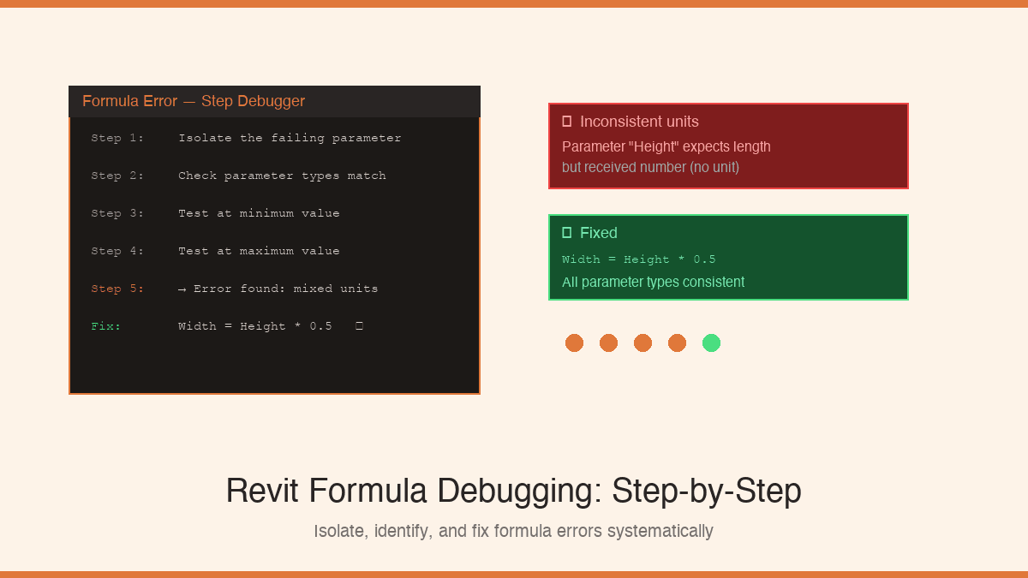Click title 'Revit Formula Debugging: Step-by-Step'
The image size is (1028, 578).
pyautogui.click(x=514, y=492)
